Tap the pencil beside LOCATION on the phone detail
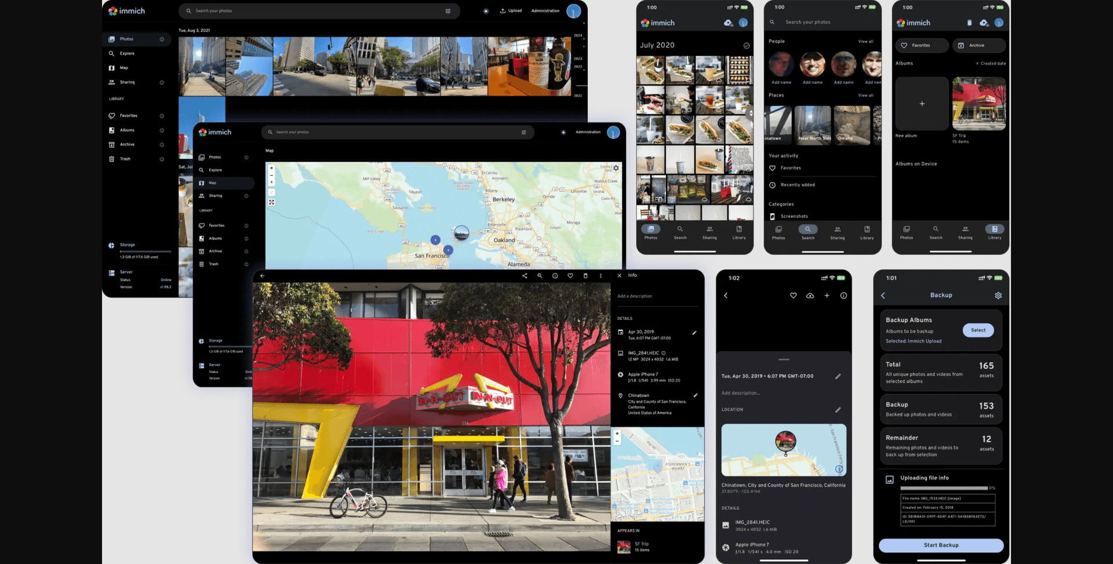1113x564 pixels. (838, 410)
